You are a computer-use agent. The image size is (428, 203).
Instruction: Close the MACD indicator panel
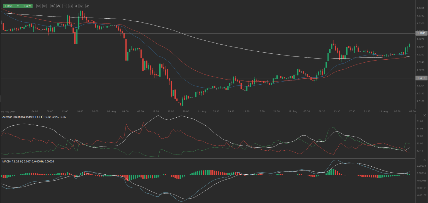pyautogui.click(x=424, y=160)
